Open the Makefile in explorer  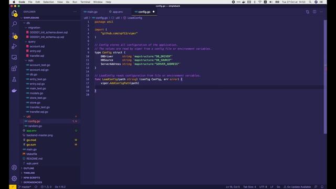[x=31, y=154]
